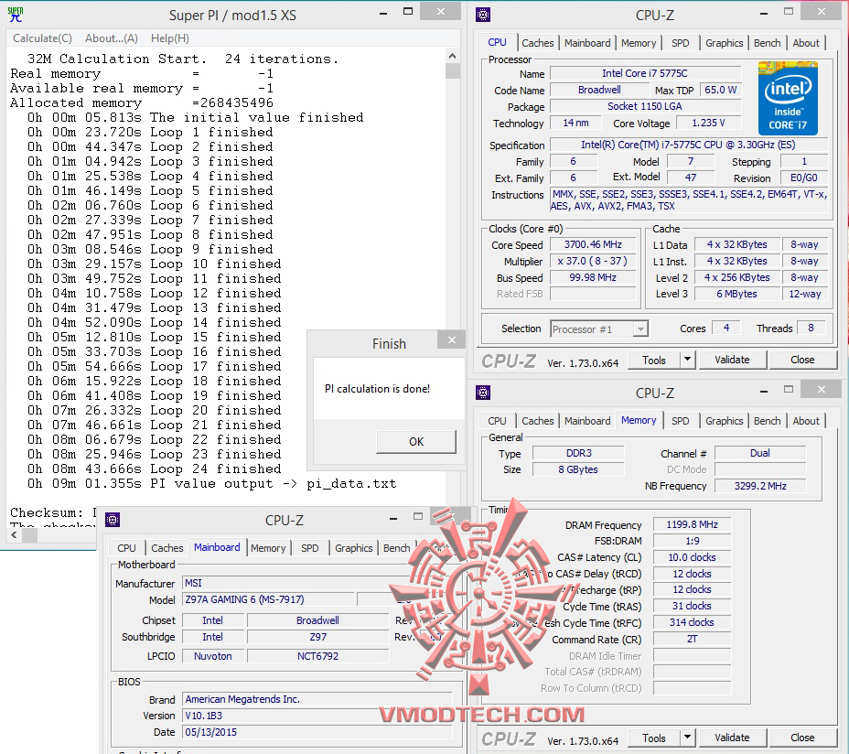Select Graphics tab in Mainboard CPU-Z window

coord(353,548)
